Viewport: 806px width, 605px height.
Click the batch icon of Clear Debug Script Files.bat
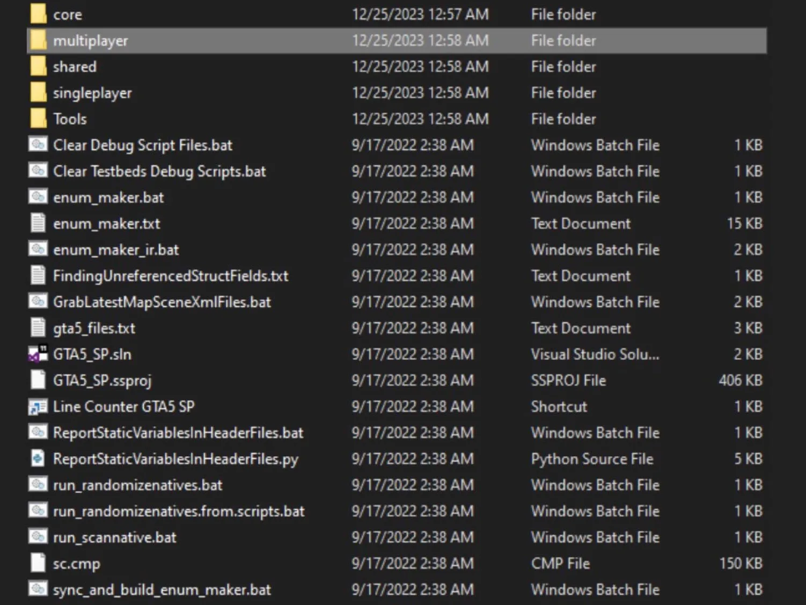click(x=38, y=144)
